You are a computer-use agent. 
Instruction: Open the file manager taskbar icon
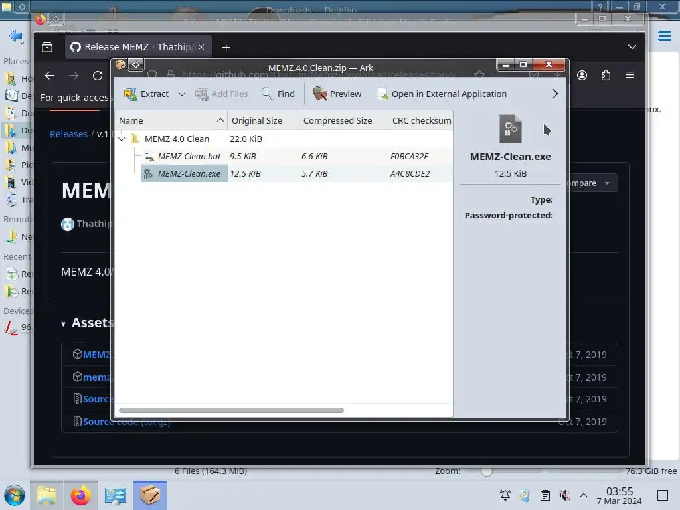point(46,495)
